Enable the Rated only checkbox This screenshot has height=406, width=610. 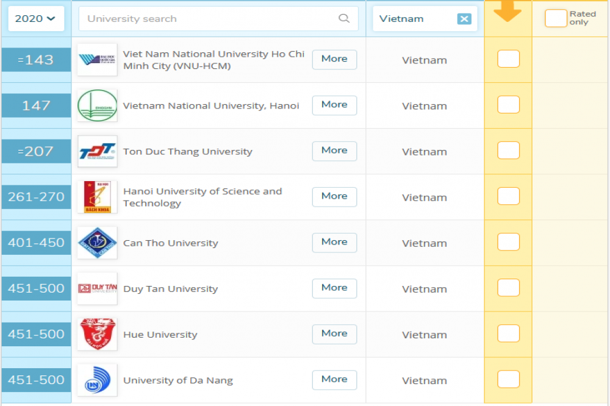(556, 18)
